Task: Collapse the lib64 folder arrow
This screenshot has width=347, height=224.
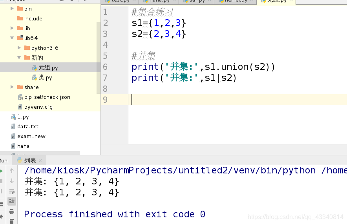Action: click(x=12, y=38)
